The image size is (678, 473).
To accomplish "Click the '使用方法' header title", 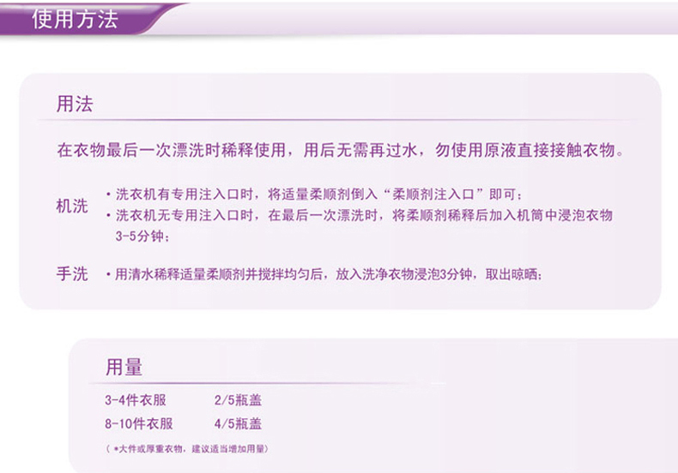I will click(x=75, y=19).
